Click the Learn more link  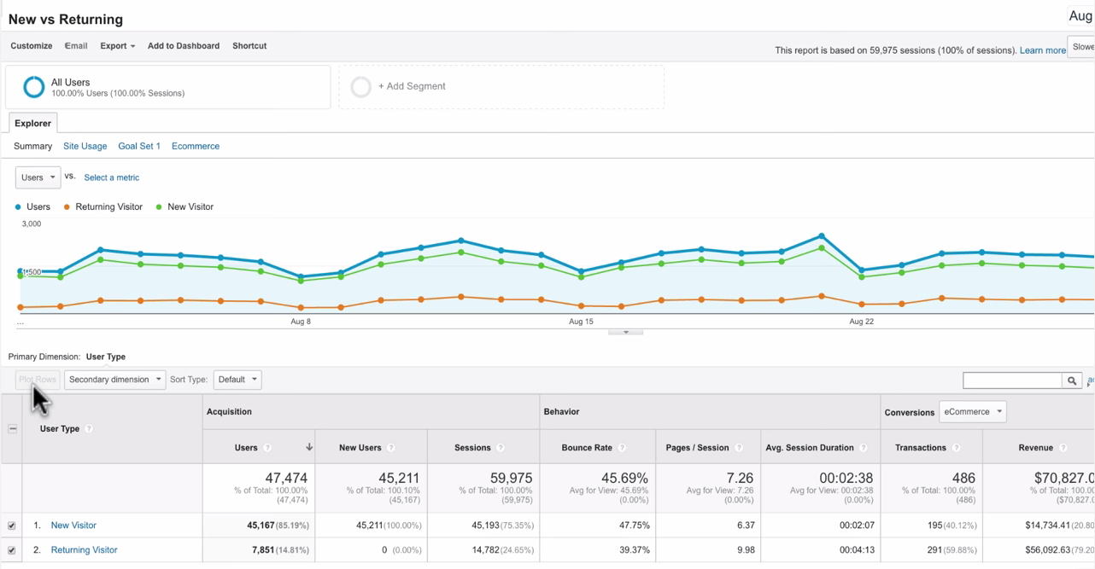point(1043,50)
